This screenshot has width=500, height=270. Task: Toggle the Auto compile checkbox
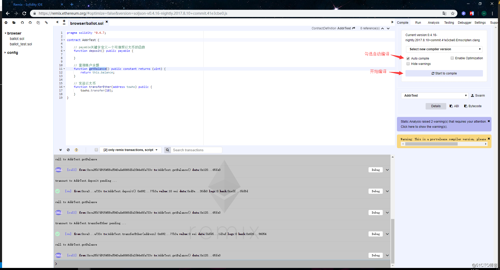point(408,58)
